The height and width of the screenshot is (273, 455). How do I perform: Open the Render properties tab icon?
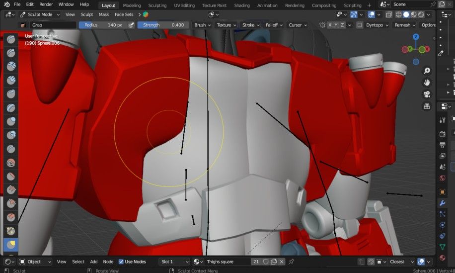point(442,134)
